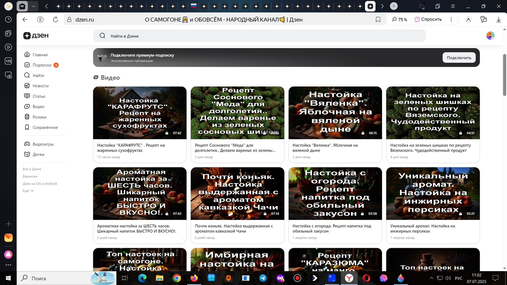Screen dimensions: 507x285
Task: Open Новости section
Action: point(36,86)
